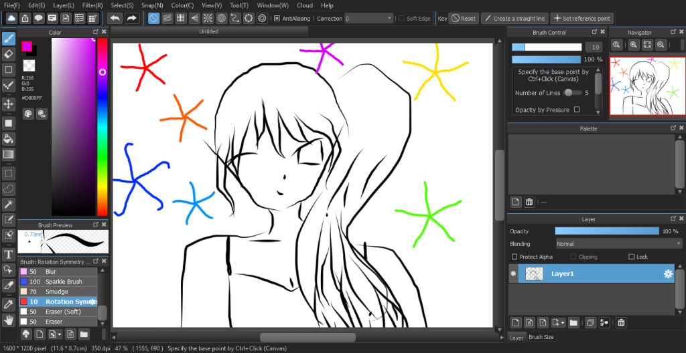Select the Lasso selection tool

coord(8,189)
